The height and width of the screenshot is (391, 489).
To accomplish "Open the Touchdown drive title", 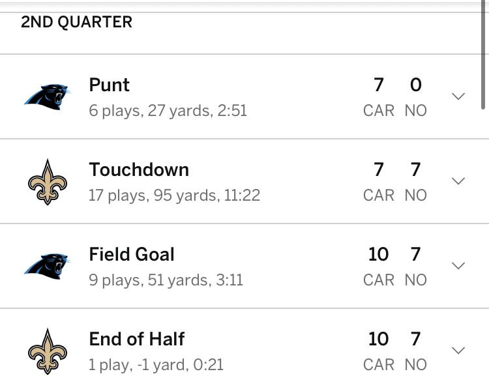I will [139, 170].
